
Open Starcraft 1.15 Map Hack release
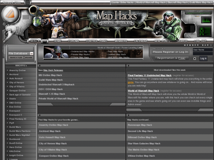pos(52,94)
